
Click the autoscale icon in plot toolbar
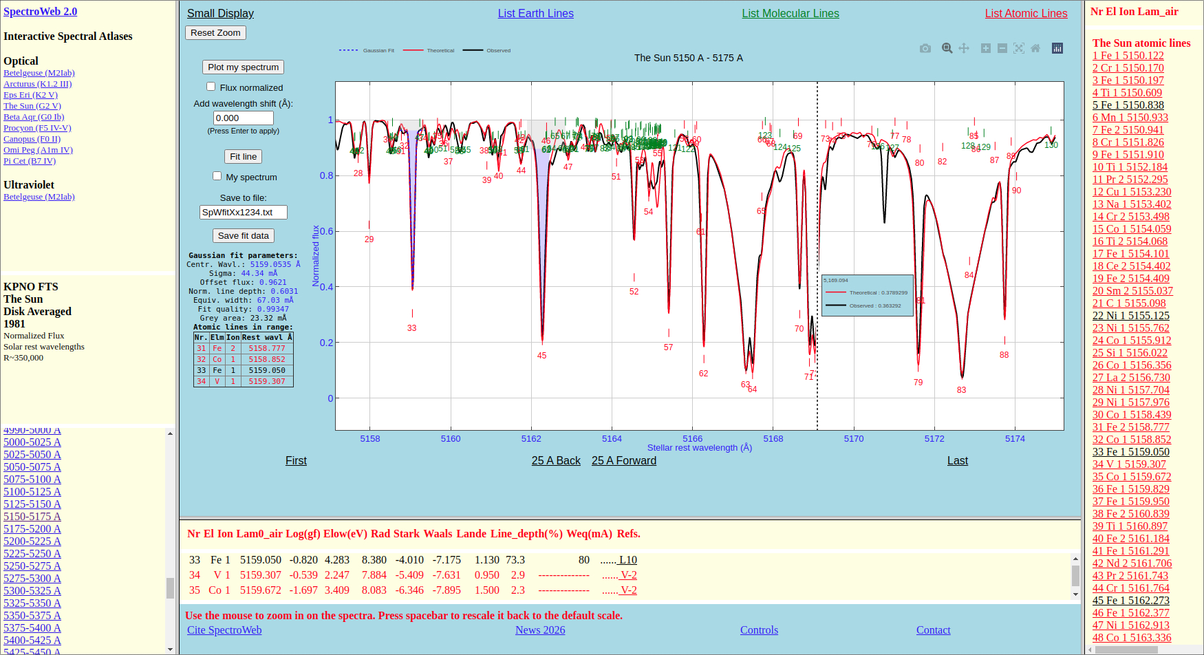(1019, 48)
